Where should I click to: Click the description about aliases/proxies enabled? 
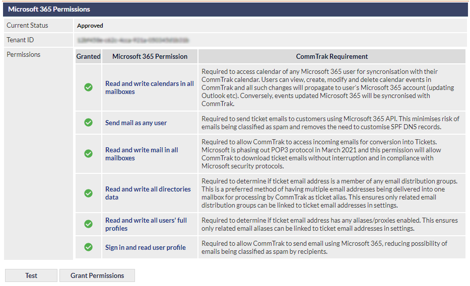pyautogui.click(x=330, y=224)
